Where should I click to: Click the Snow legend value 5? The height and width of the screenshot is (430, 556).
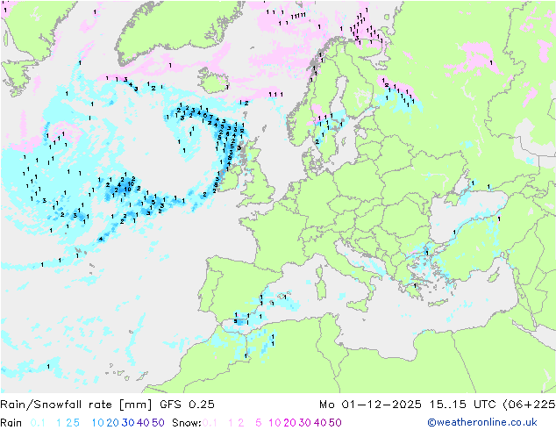click(259, 423)
